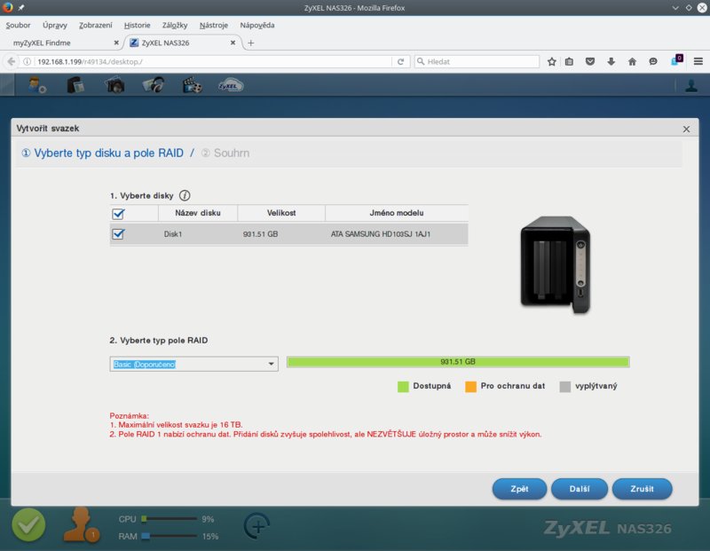710x551 pixels.
Task: Reload the page with the refresh icon
Action: 401,61
